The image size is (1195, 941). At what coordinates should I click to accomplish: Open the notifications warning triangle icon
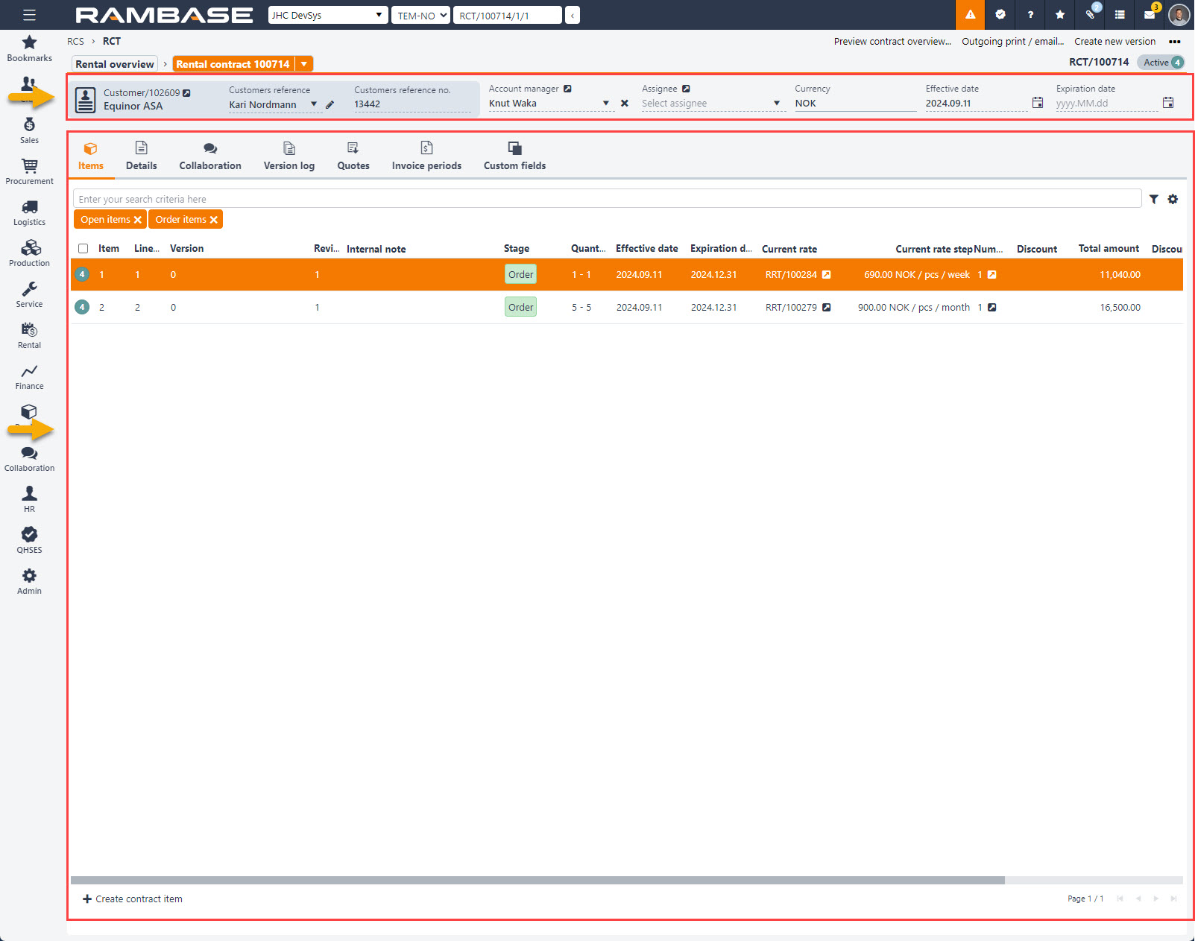coord(970,15)
